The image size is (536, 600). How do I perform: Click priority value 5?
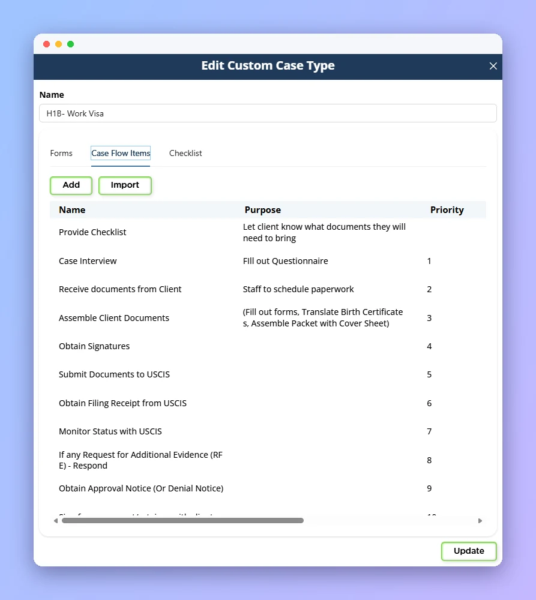click(x=429, y=374)
